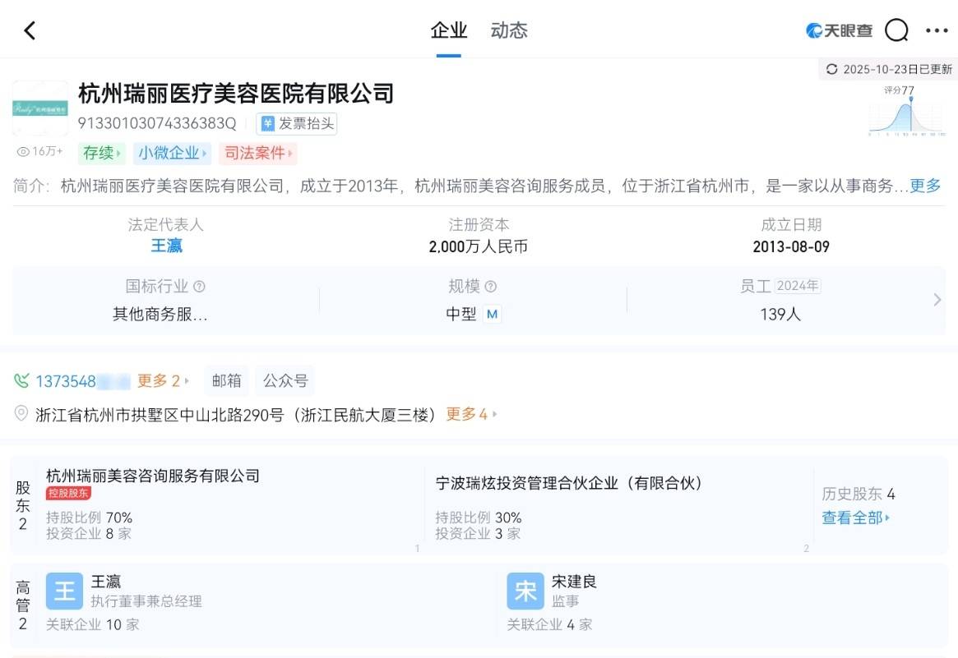Viewport: 958px width, 658px height.
Task: Click the right chevron on the company info card
Action: click(x=937, y=300)
